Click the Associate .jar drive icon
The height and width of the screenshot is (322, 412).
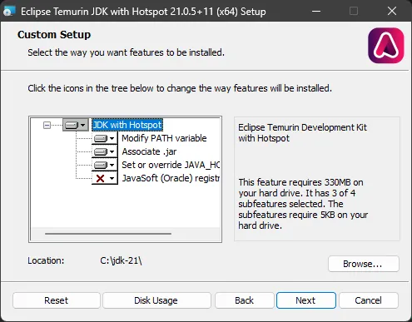coord(101,151)
